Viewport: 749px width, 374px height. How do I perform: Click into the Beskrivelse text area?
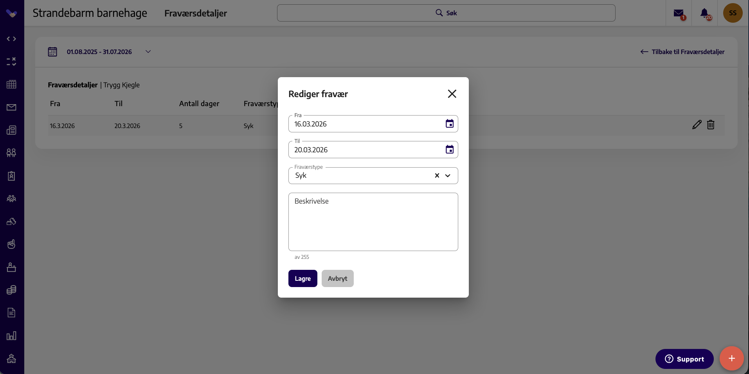pos(373,222)
